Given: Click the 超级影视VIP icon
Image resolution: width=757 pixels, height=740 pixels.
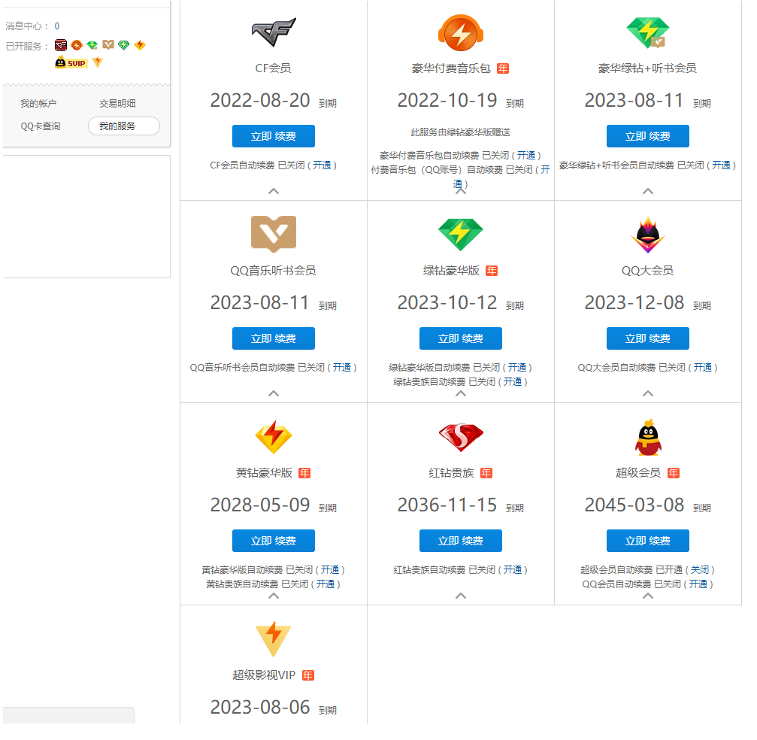Looking at the screenshot, I should pos(274,638).
